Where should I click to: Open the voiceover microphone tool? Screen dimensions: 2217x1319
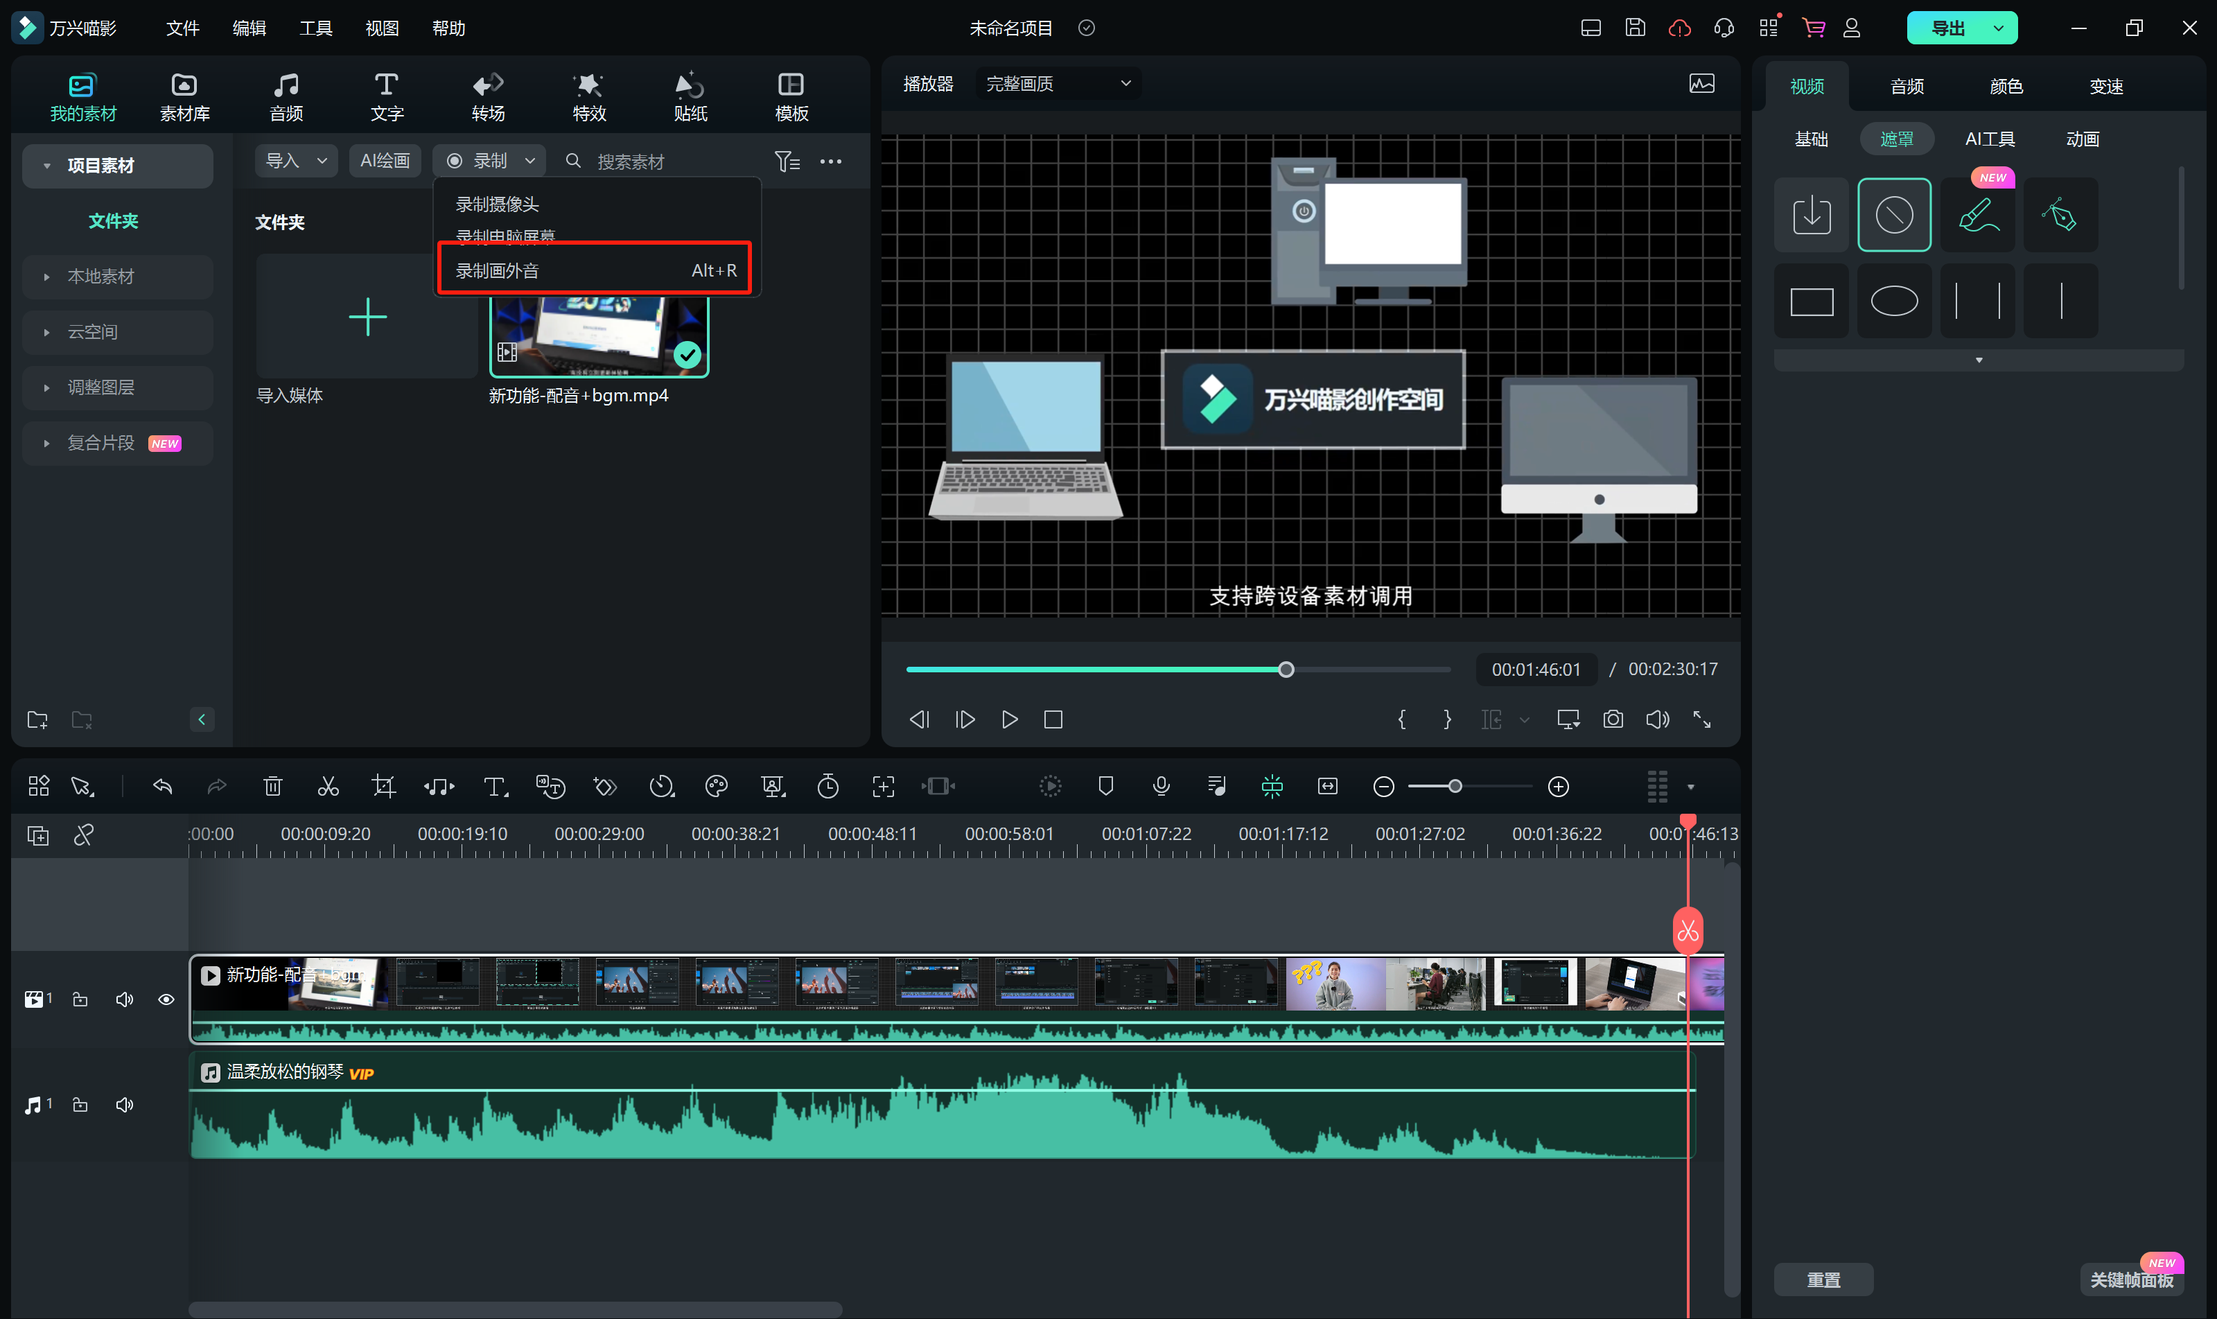pyautogui.click(x=1161, y=787)
